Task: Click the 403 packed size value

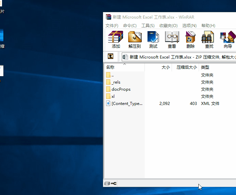Action: [193, 104]
